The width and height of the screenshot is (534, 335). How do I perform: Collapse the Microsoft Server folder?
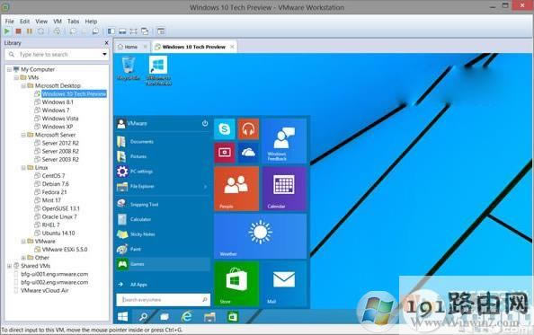tap(23, 135)
